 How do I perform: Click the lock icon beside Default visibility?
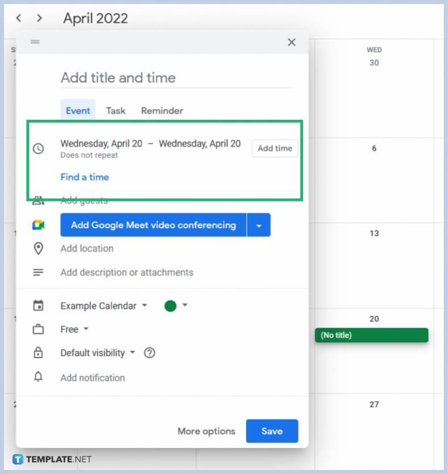[38, 353]
